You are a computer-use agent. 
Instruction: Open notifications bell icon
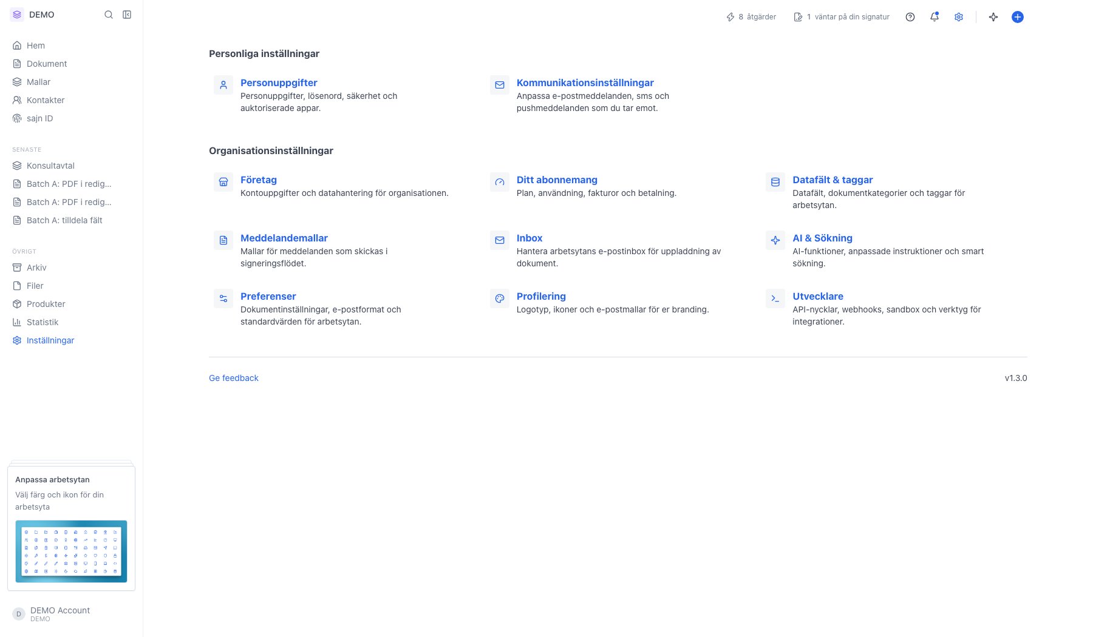[935, 17]
